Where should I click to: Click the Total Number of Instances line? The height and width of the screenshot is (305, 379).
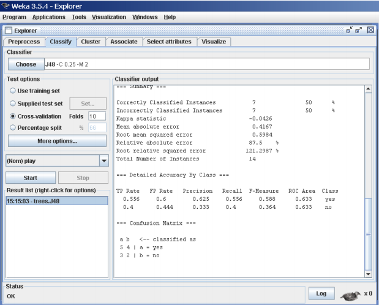[186, 159]
